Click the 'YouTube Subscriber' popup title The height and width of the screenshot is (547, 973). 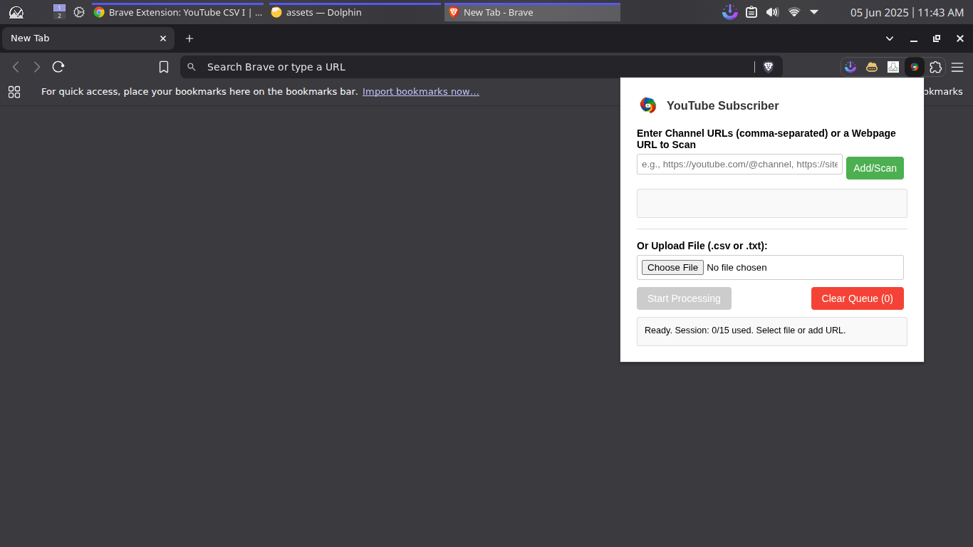point(723,105)
